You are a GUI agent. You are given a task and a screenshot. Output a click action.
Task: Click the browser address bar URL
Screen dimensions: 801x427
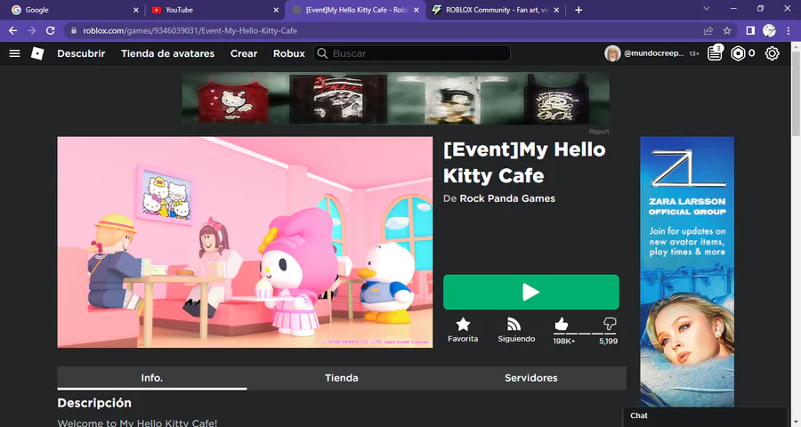(190, 30)
